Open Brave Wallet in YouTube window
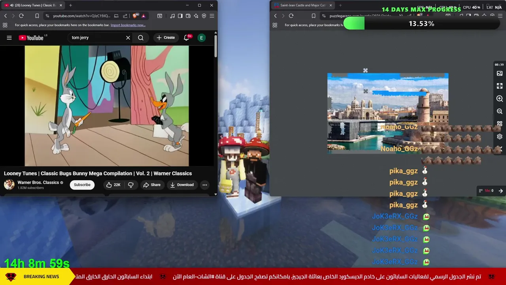The width and height of the screenshot is (506, 285). point(188,16)
